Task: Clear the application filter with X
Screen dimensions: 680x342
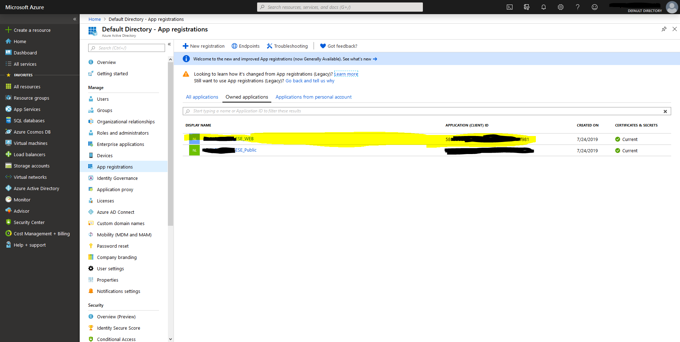Action: [x=665, y=111]
